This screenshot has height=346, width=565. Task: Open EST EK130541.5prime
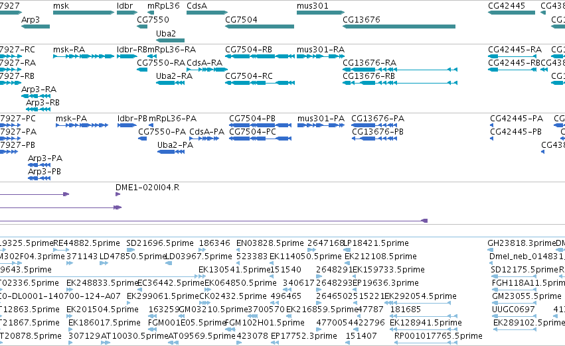(202, 276)
